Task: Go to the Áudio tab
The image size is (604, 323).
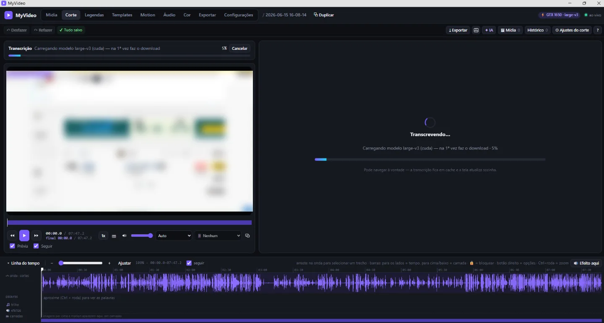Action: (169, 15)
